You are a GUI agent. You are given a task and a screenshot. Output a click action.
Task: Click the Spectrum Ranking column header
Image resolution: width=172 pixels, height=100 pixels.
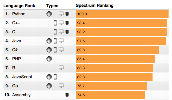click(95, 6)
